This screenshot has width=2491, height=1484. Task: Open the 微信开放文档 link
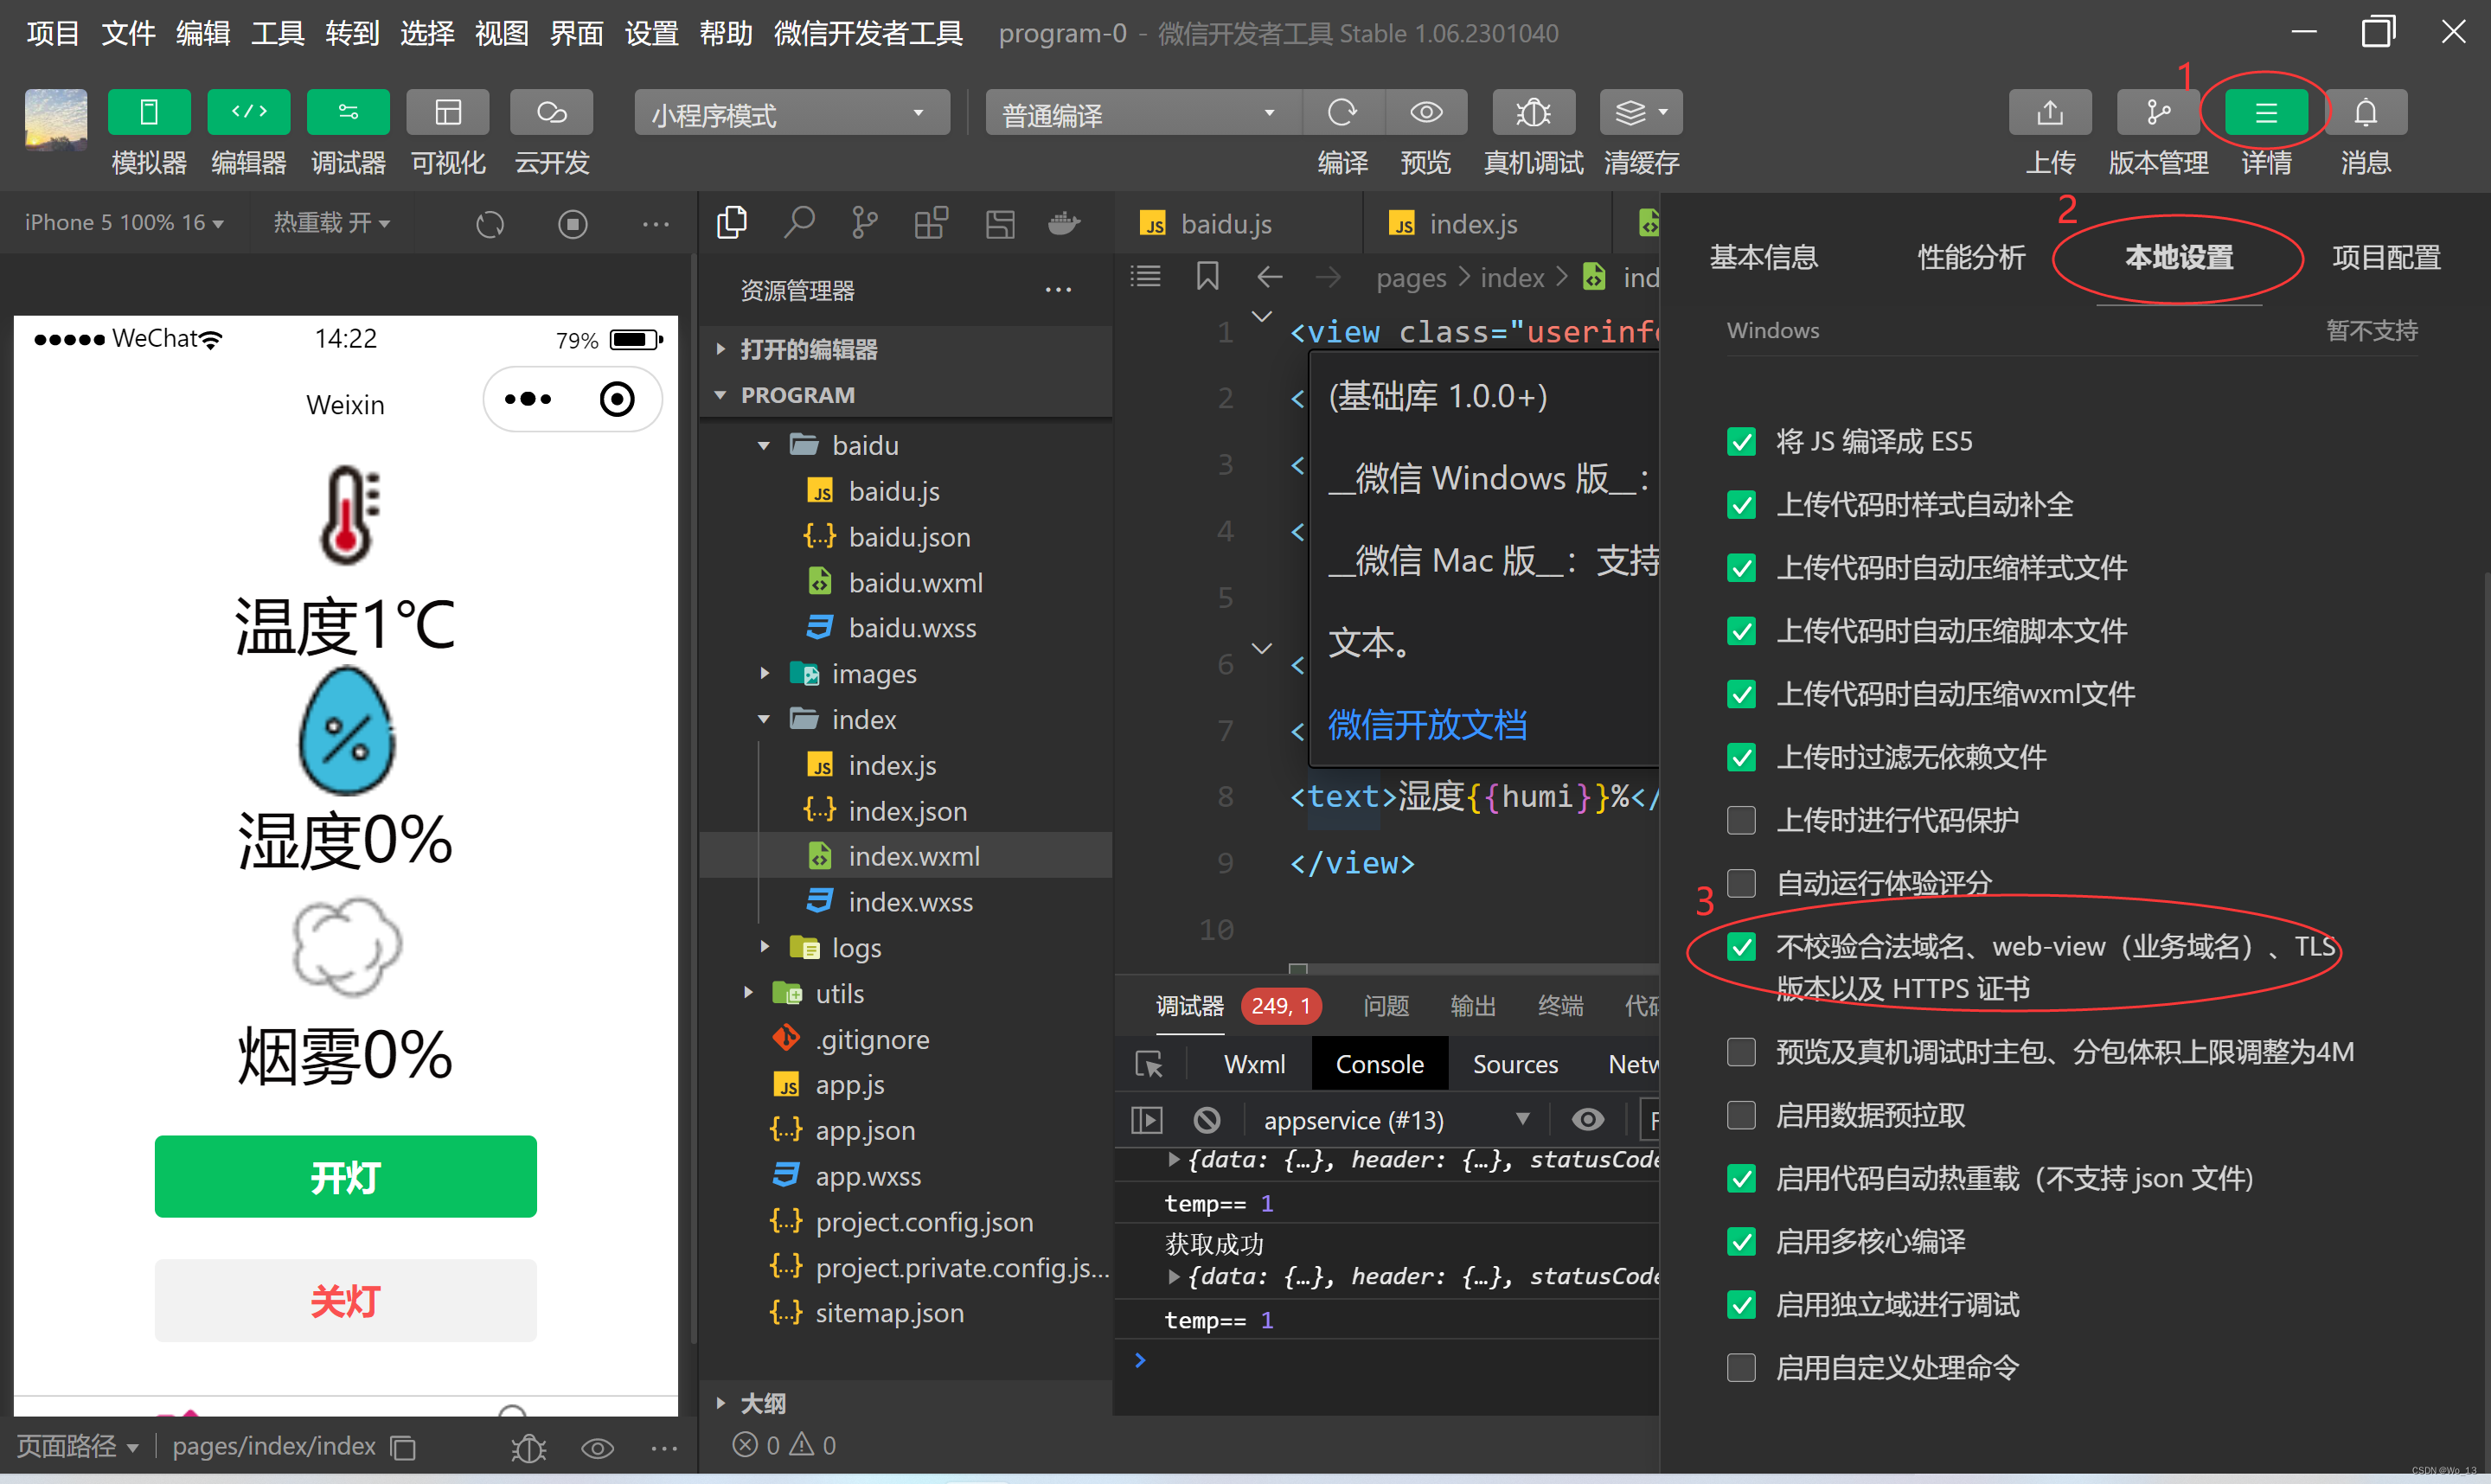pyautogui.click(x=1426, y=724)
